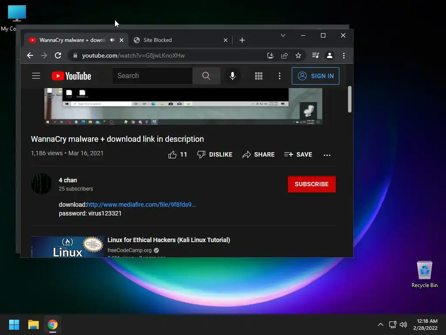The width and height of the screenshot is (446, 335).
Task: Open YouTube apps grid icon
Action: [259, 76]
